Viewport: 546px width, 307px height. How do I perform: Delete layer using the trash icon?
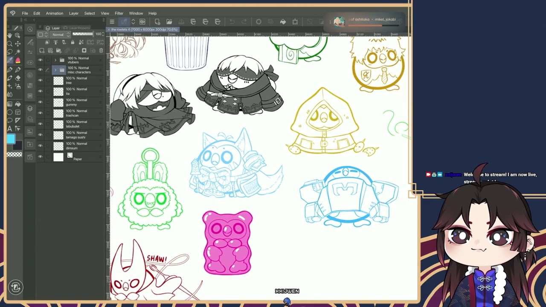click(101, 51)
